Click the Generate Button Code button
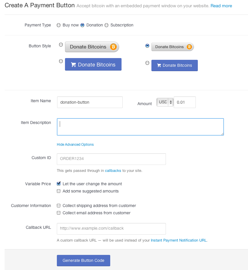Viewport: 248px width, 270px height. tap(84, 260)
